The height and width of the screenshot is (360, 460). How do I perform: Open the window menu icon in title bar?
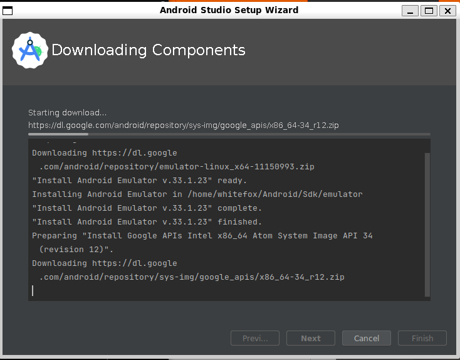pyautogui.click(x=8, y=11)
